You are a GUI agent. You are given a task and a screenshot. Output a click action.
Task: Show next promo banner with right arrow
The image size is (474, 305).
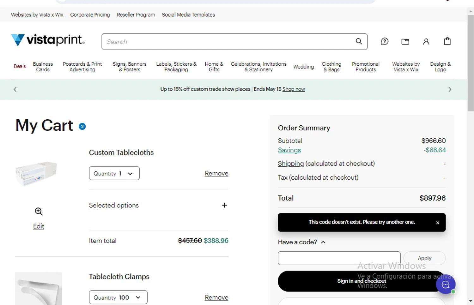tap(450, 89)
